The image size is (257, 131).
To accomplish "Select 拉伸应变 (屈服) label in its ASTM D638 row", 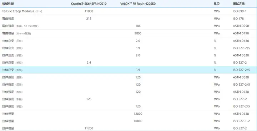I will tap(12, 41).
